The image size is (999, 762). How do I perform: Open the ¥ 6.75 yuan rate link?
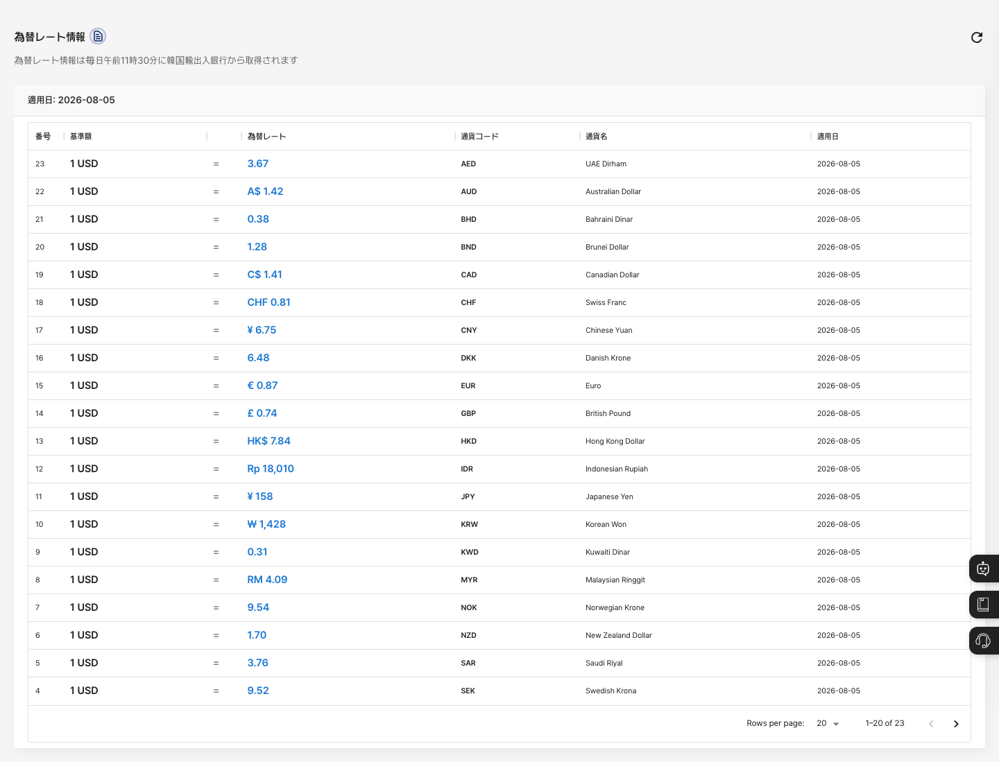(x=262, y=330)
